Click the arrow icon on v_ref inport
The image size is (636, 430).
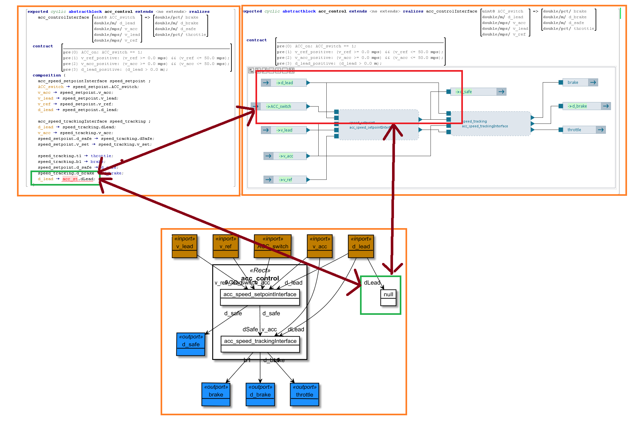[x=268, y=179]
